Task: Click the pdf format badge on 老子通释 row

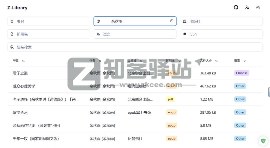Action: point(170,99)
